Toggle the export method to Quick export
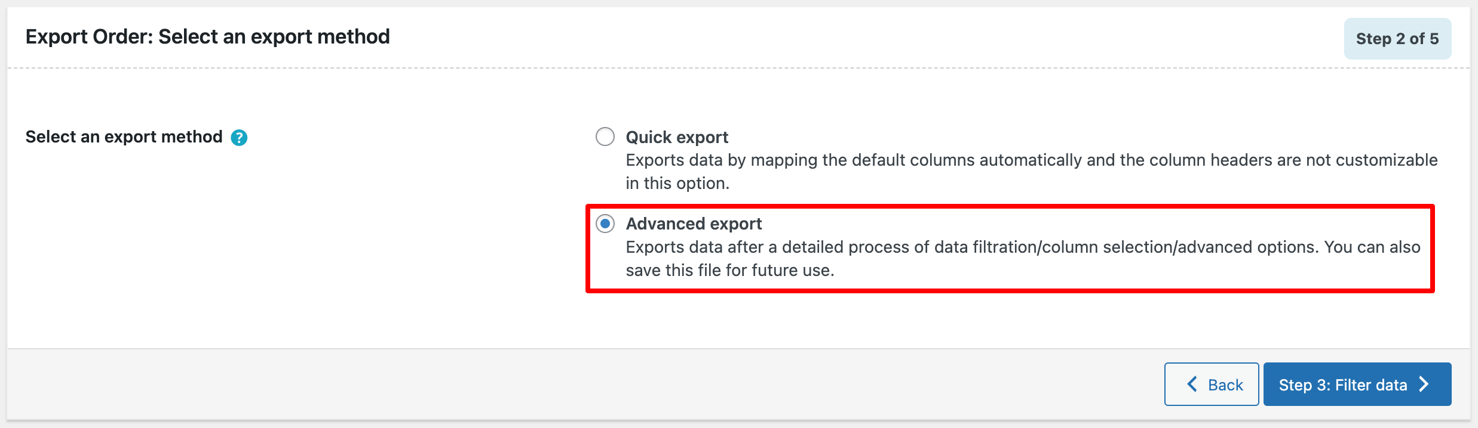 [605, 137]
